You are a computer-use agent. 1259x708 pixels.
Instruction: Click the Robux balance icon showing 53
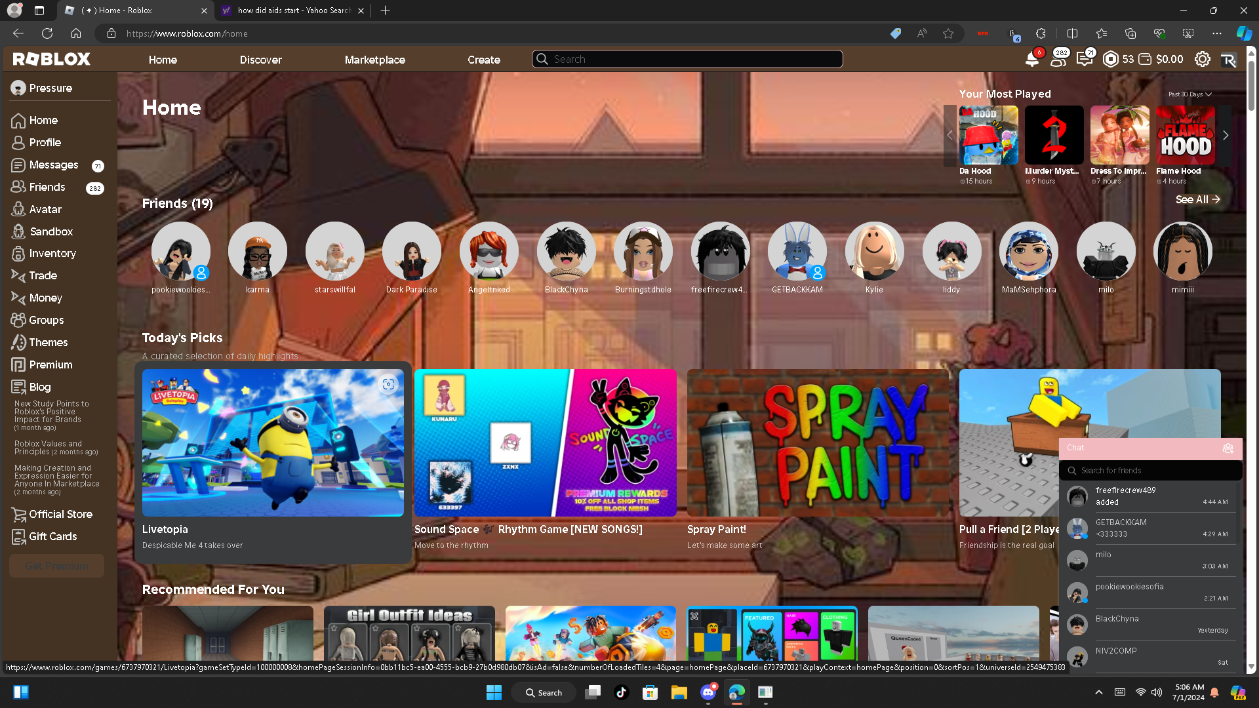click(1110, 60)
